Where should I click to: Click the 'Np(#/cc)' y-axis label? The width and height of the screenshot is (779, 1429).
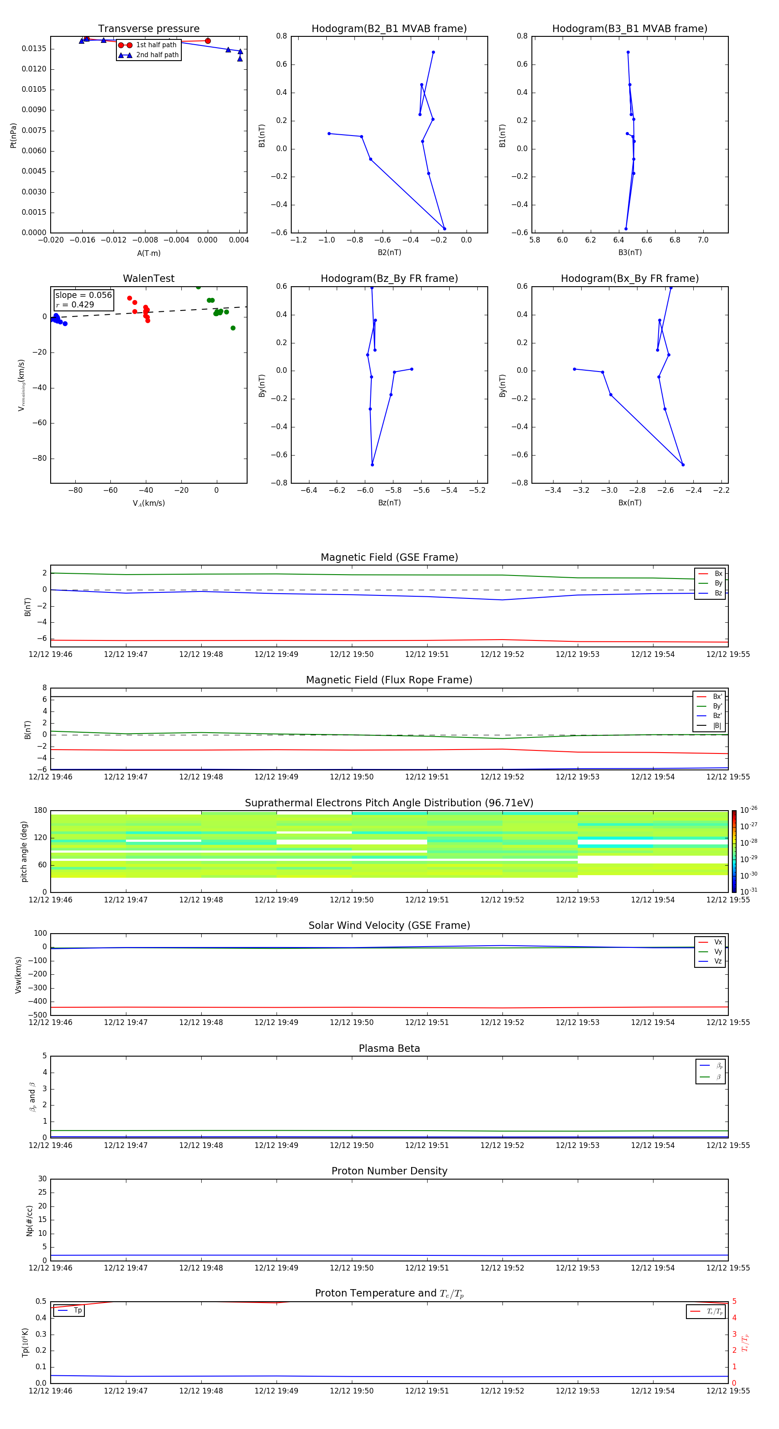pyautogui.click(x=29, y=1220)
